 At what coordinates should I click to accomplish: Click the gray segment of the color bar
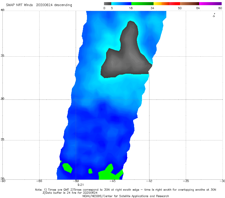108,4
